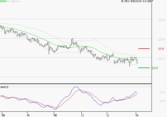This screenshot has width=167, height=117.
Task: Click the blue MACD line peak
Action: 76,87
